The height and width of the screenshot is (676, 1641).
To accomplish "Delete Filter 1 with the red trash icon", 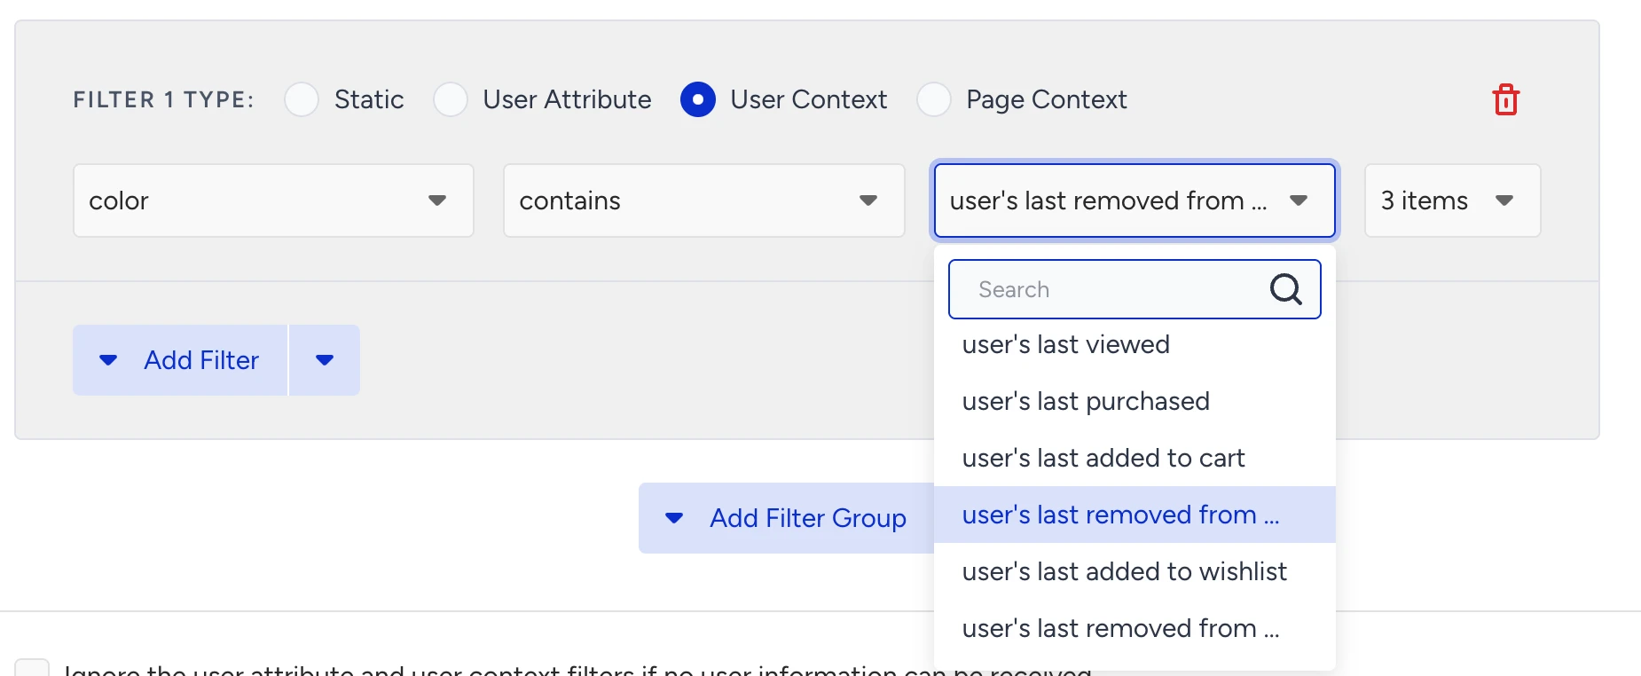I will [1505, 99].
